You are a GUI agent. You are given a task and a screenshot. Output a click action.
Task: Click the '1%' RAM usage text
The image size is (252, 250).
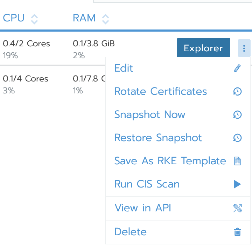point(78,91)
